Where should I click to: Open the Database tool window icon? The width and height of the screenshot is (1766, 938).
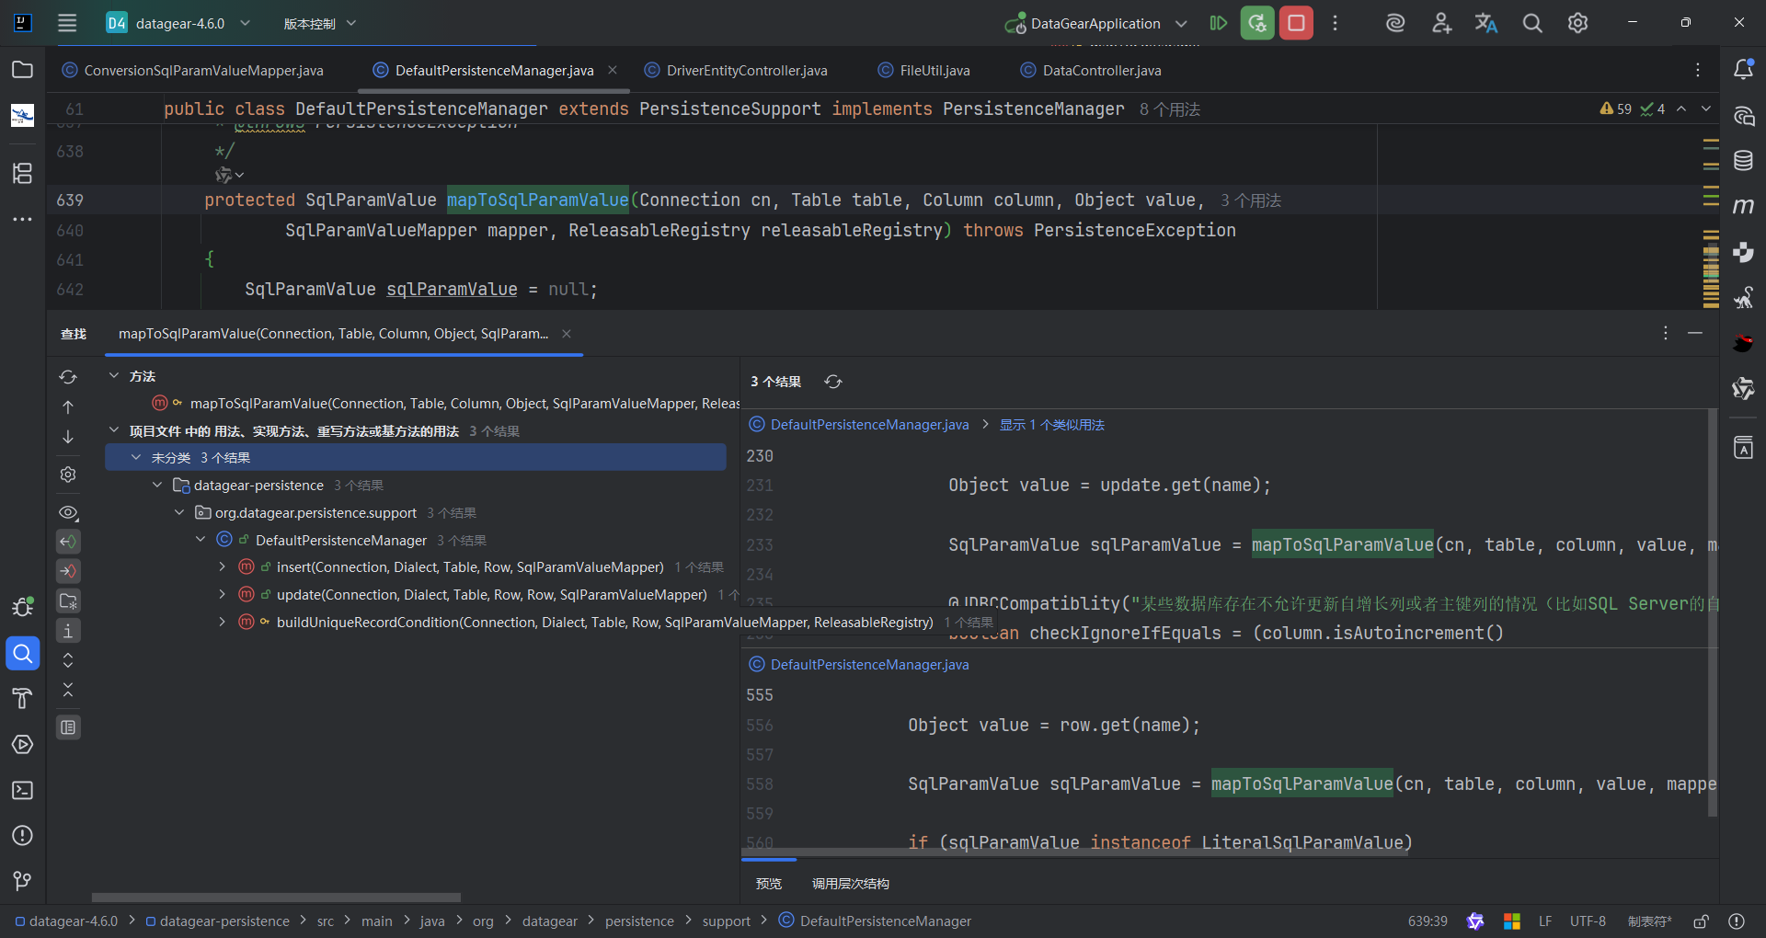coord(1743,161)
